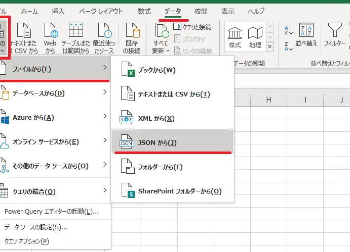350x252 pixels.
Task: Open クエリ オプション(P)
Action: (27, 241)
